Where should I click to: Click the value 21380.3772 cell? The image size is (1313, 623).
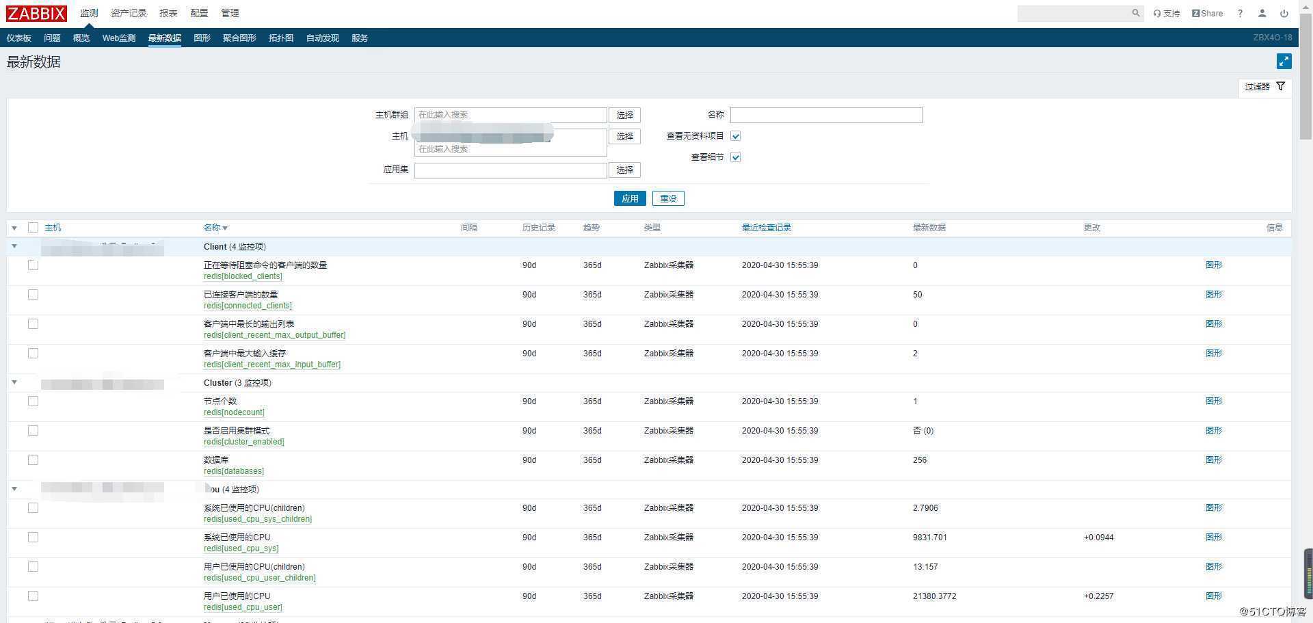click(x=934, y=596)
